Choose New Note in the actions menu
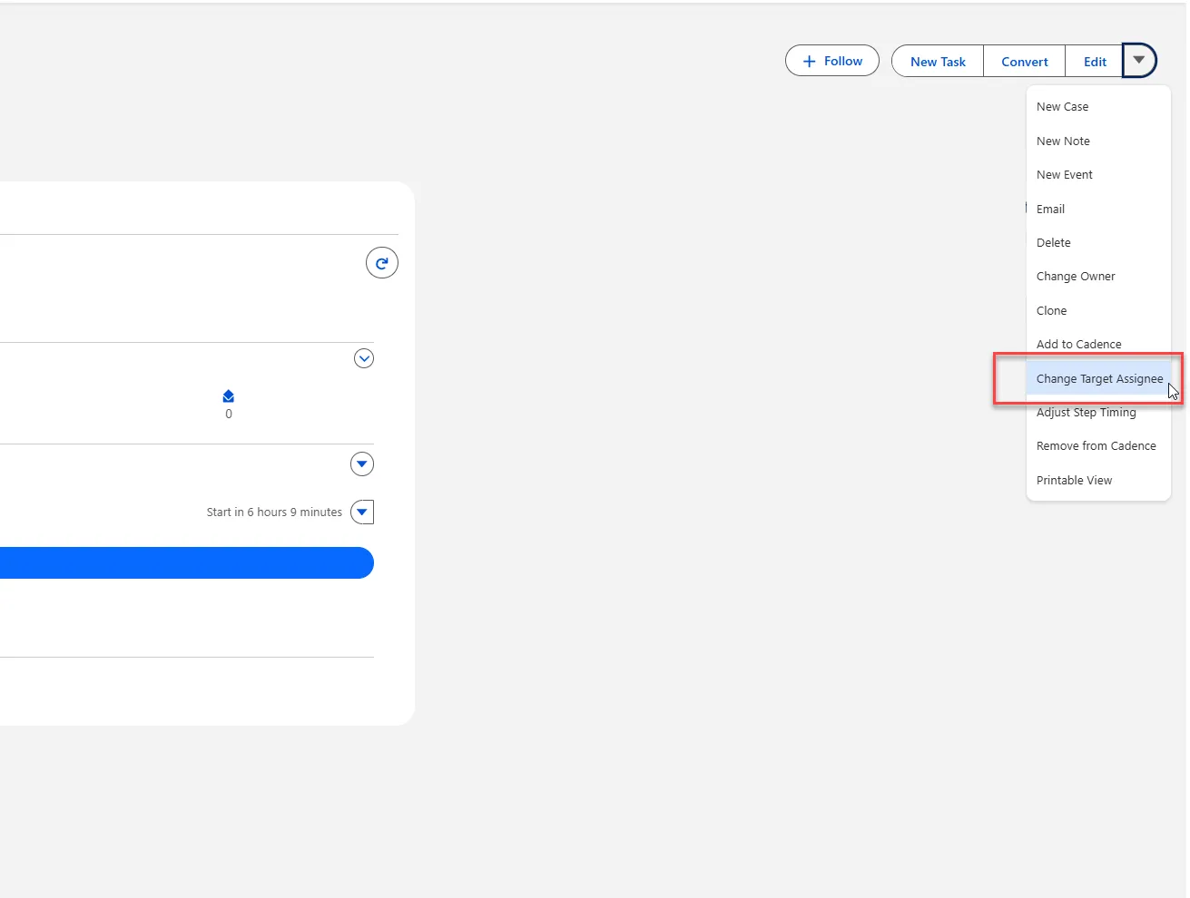The image size is (1190, 898). tap(1063, 142)
